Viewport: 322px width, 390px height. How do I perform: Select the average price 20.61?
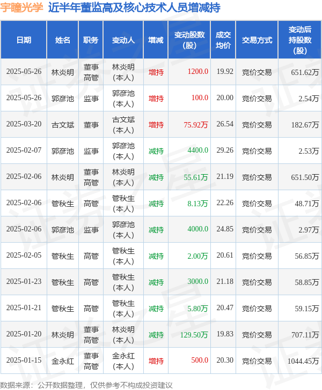coord(225,255)
